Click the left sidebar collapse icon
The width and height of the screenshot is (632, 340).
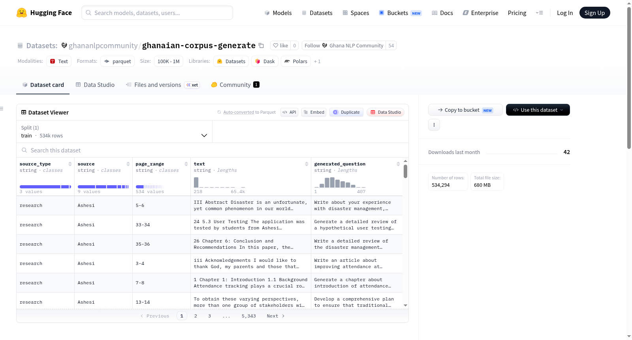[x=2, y=109]
